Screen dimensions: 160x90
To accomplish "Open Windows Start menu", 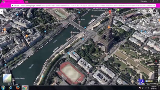I will [x=3, y=88].
